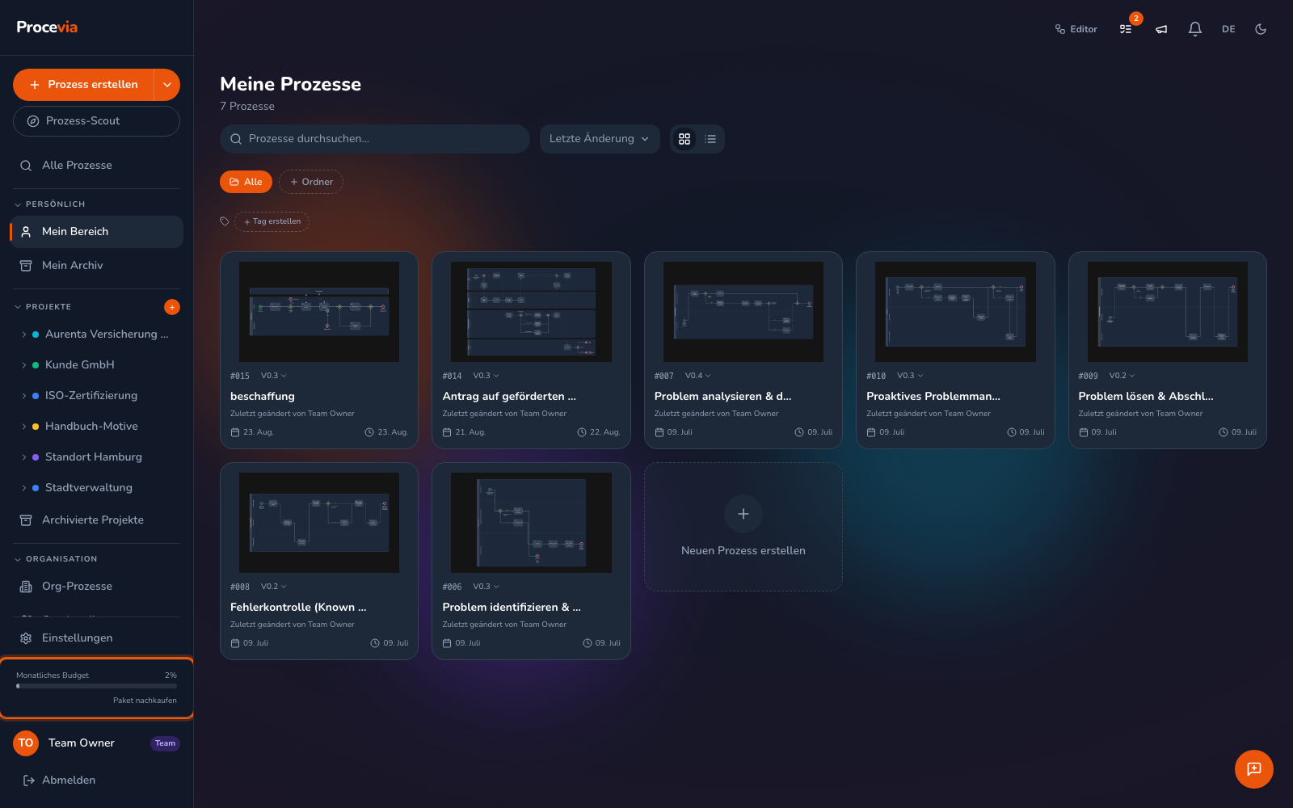Open Problem lösen & Abschl... thumbnail
The image size is (1293, 808).
(1168, 312)
